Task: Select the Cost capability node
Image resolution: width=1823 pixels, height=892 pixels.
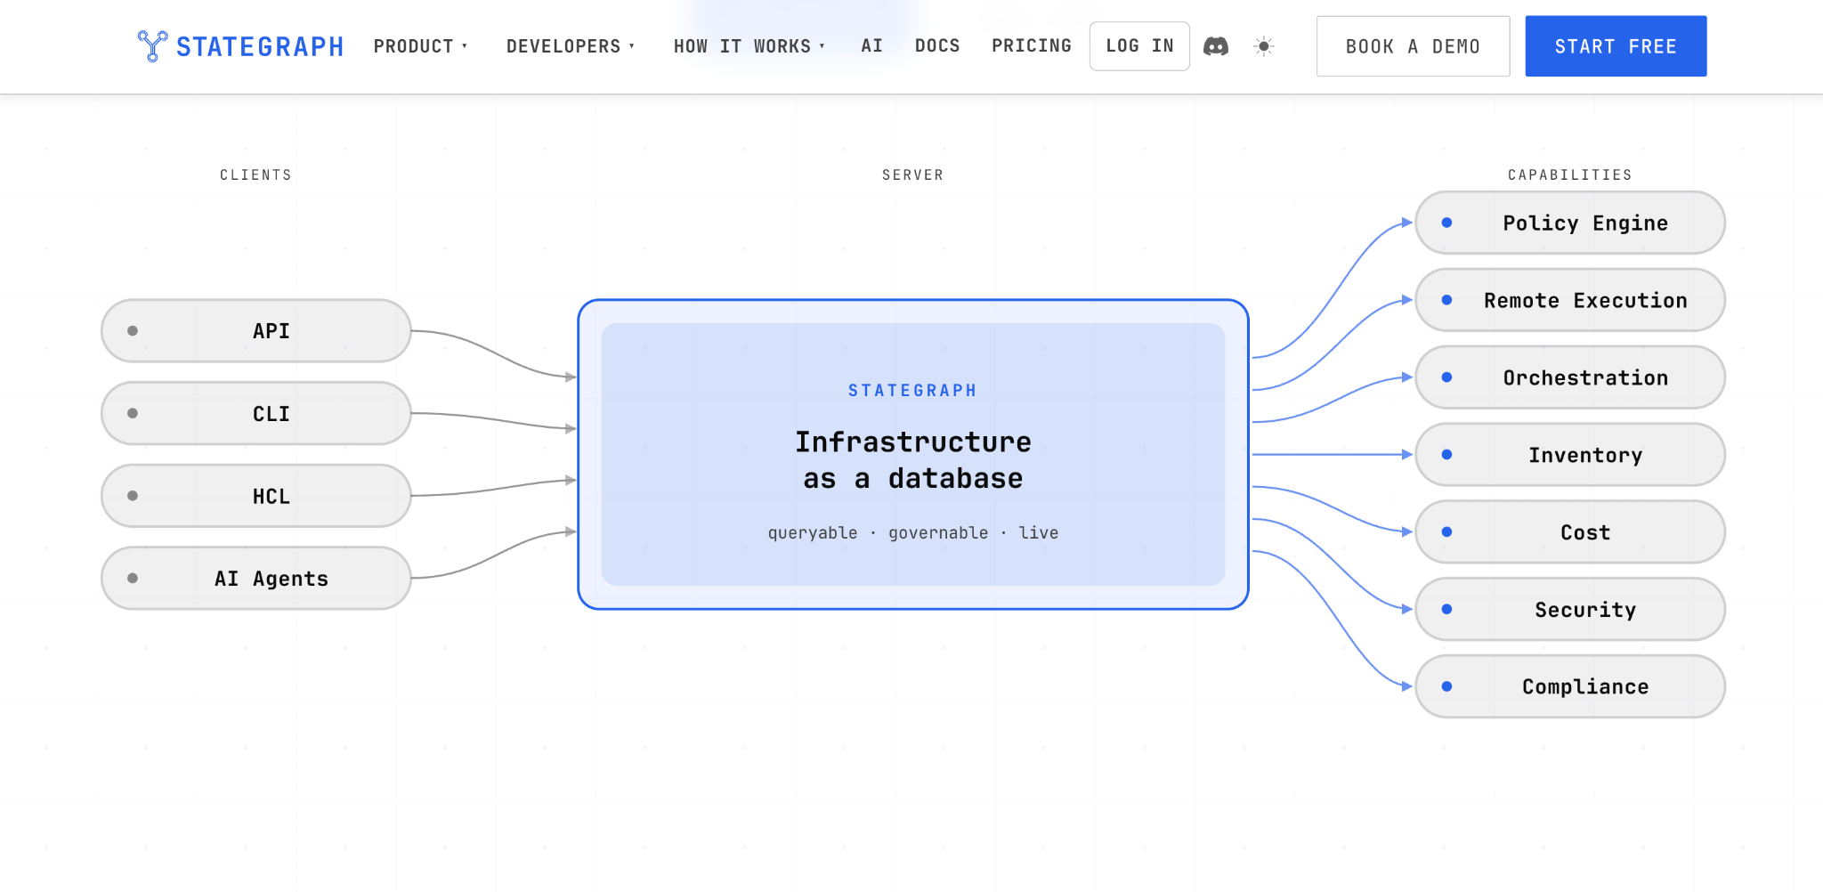Action: click(x=1570, y=532)
